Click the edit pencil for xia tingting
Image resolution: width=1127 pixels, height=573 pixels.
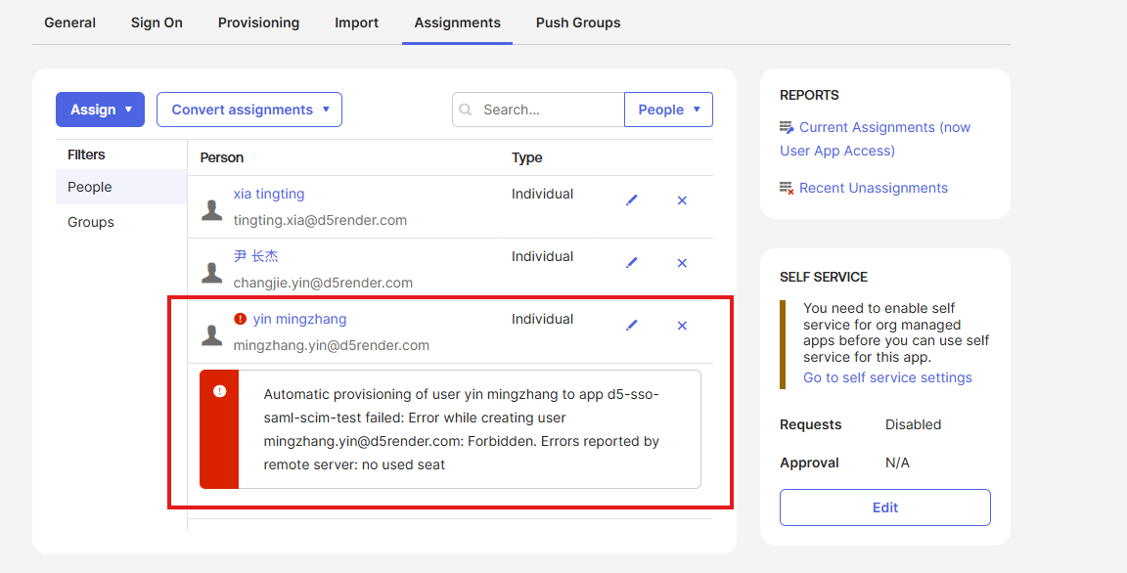pos(632,200)
